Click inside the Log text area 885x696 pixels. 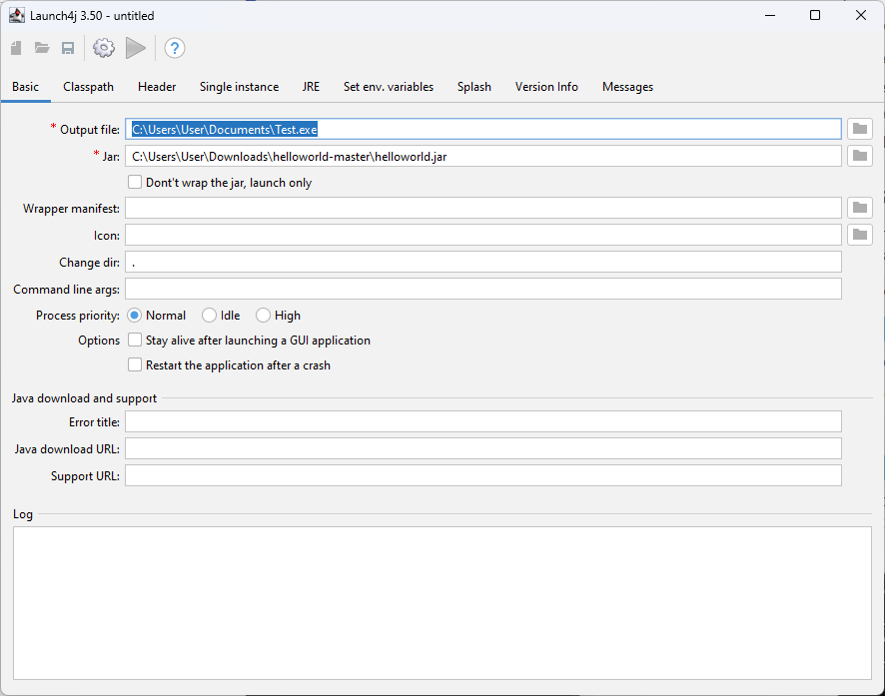(x=442, y=603)
